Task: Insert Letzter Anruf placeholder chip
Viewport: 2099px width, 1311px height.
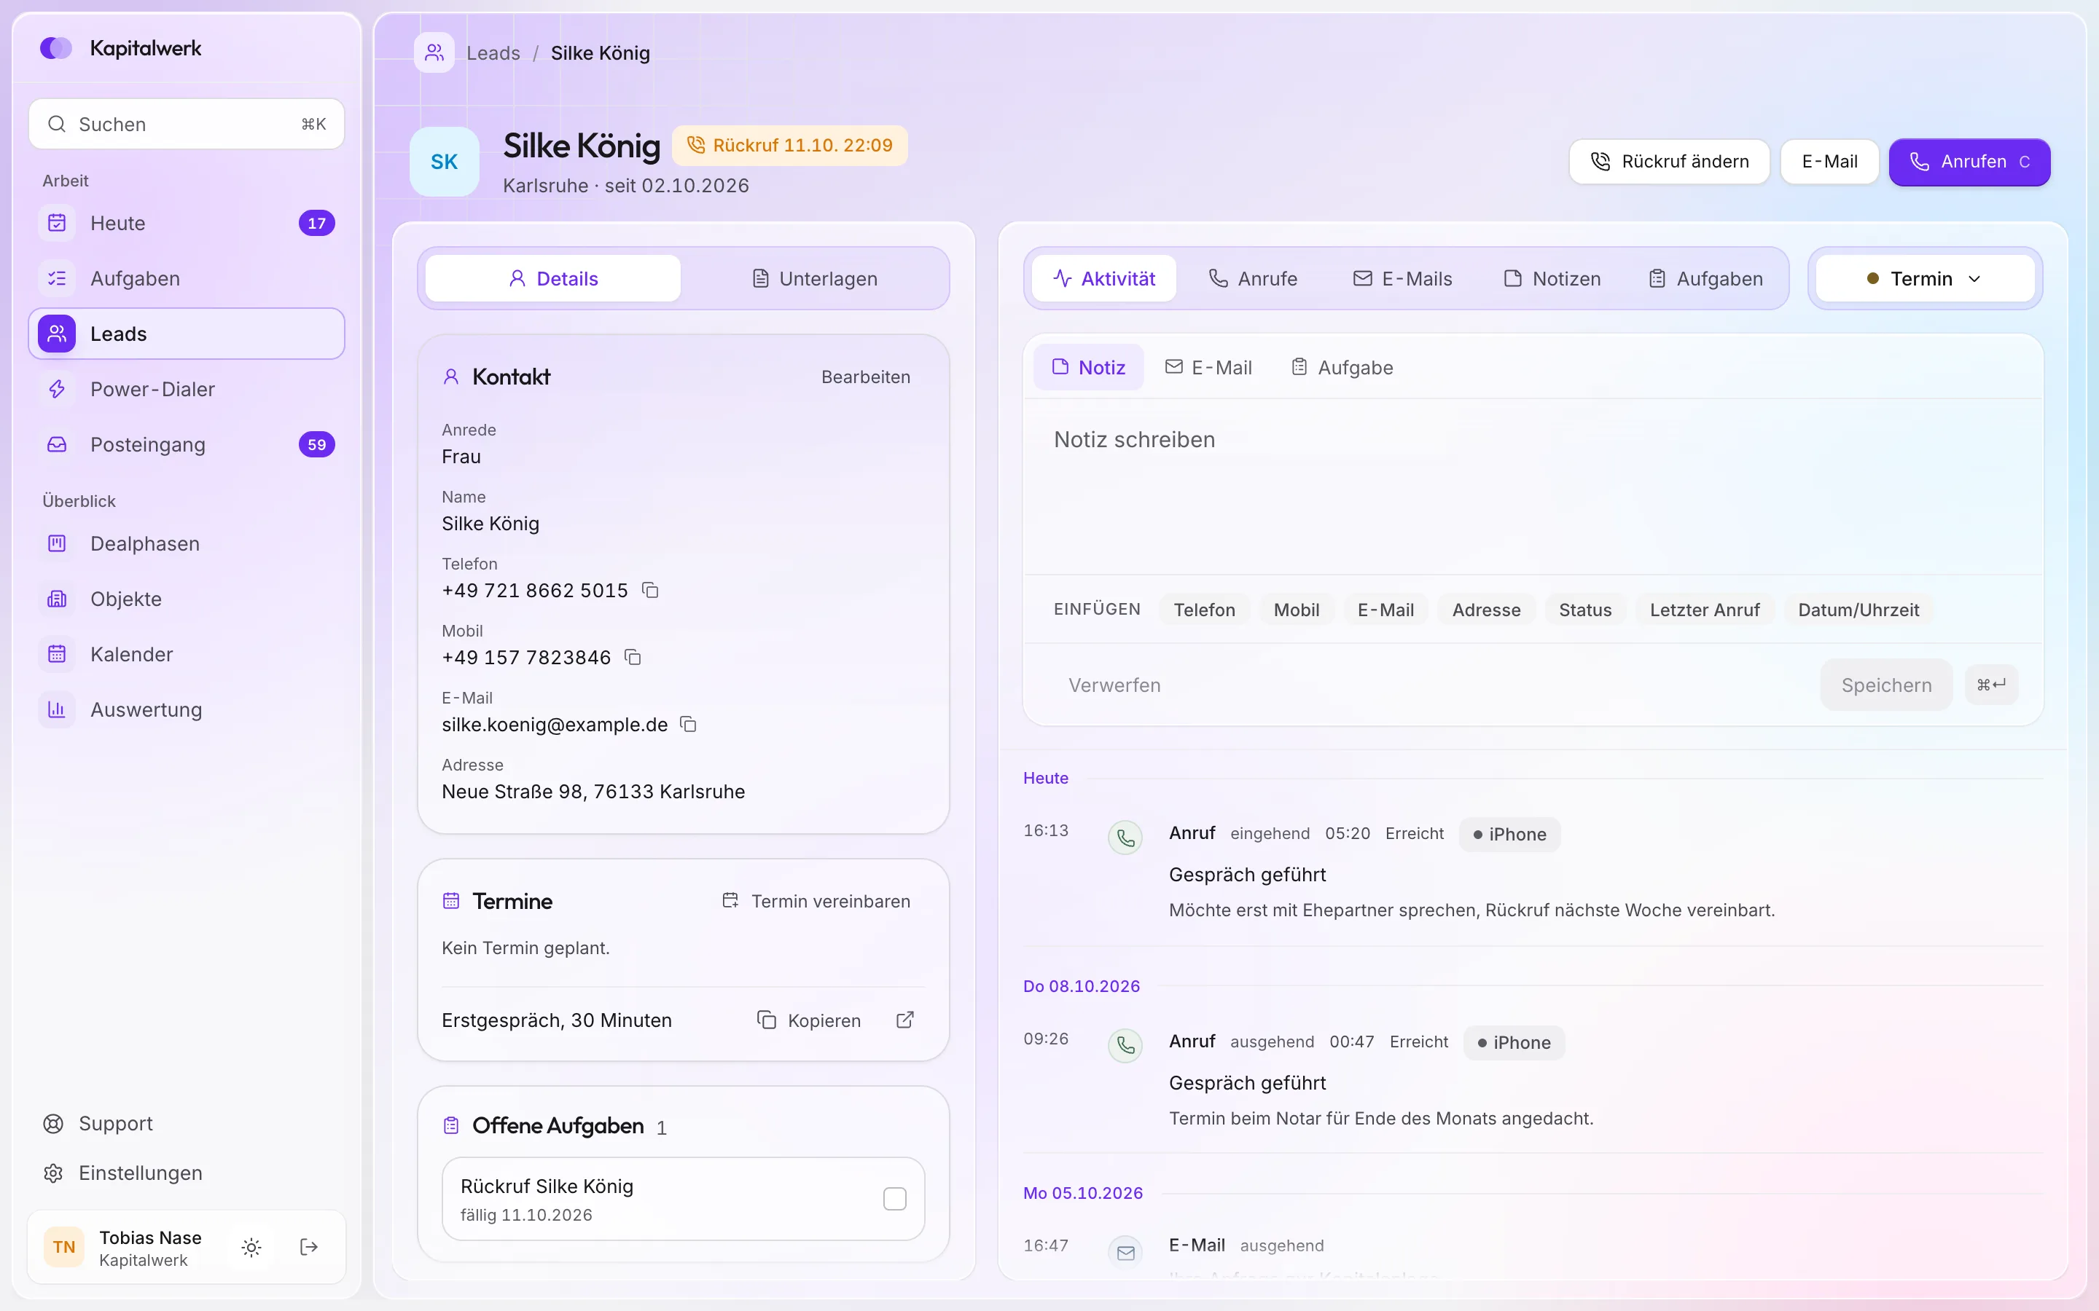Action: [x=1705, y=610]
